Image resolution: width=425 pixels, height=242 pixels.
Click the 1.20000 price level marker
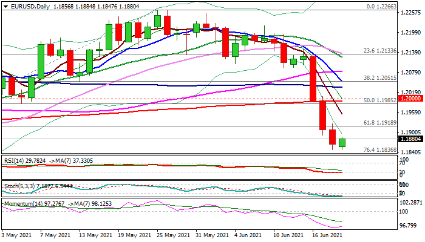click(412, 98)
